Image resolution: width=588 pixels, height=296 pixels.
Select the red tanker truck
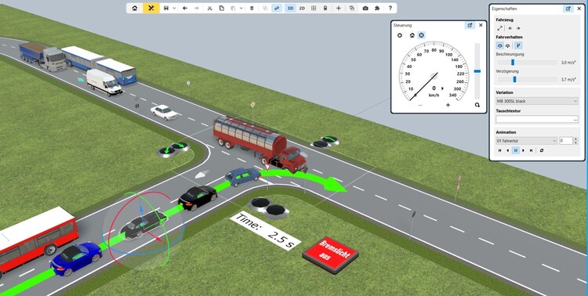pyautogui.click(x=260, y=143)
